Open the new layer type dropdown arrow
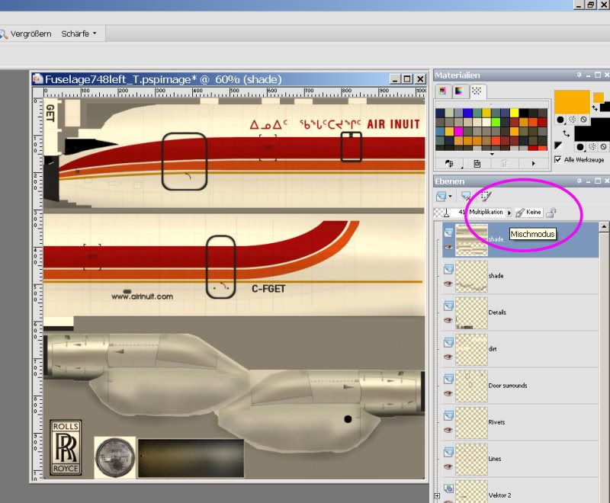Screen dimensions: 610x503 pos(450,197)
